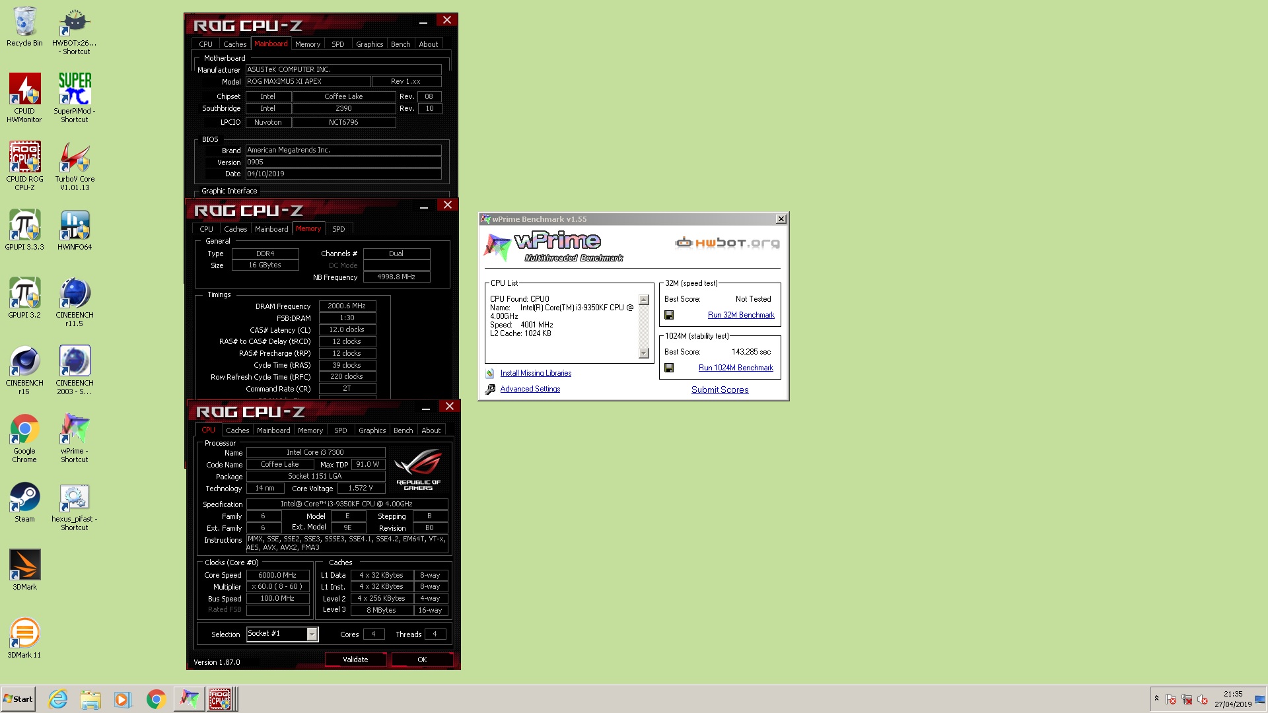1268x713 pixels.
Task: Open the hexus_pifast shortcut icon
Action: [75, 506]
